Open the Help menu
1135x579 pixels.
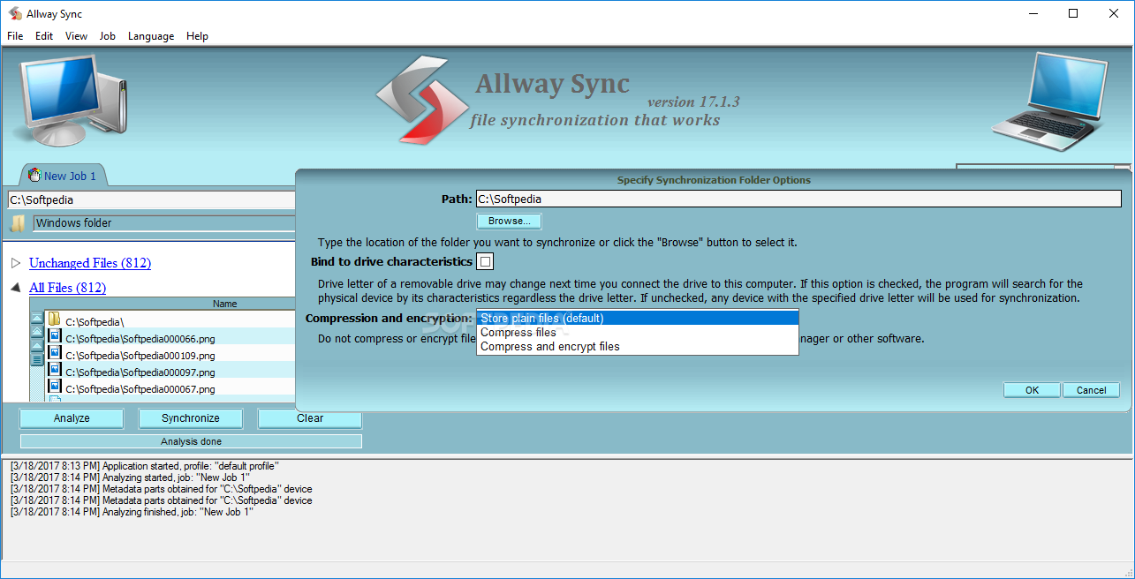[197, 36]
